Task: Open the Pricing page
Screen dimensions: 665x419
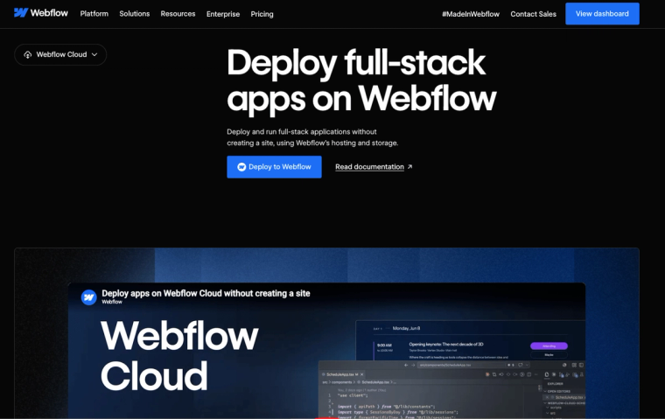Action: (x=262, y=14)
